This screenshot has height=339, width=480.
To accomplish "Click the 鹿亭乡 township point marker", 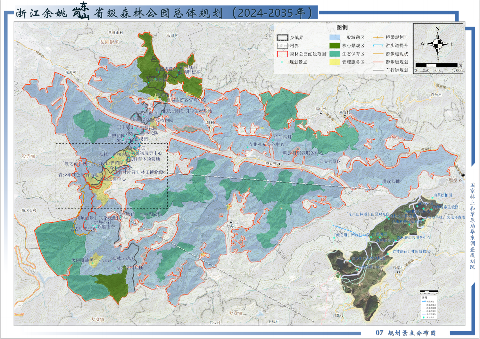I will (x=463, y=175).
